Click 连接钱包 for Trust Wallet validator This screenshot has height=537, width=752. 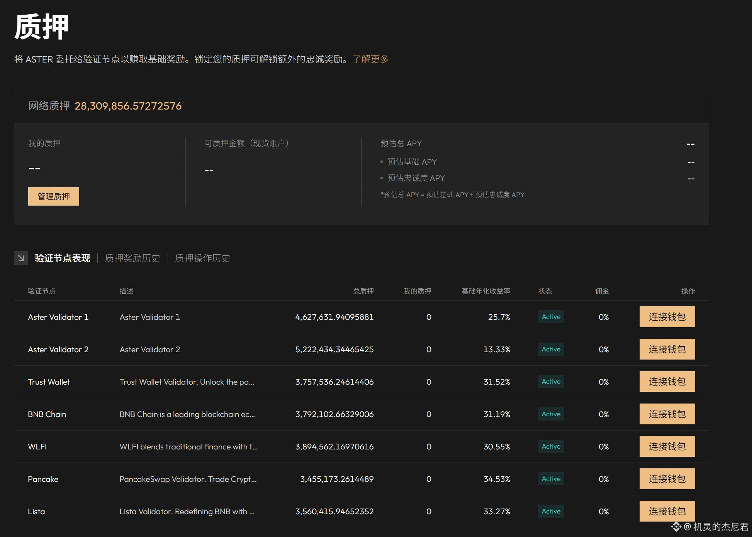tap(667, 382)
